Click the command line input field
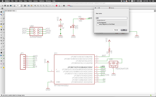The image size is (156, 97). point(85,11)
